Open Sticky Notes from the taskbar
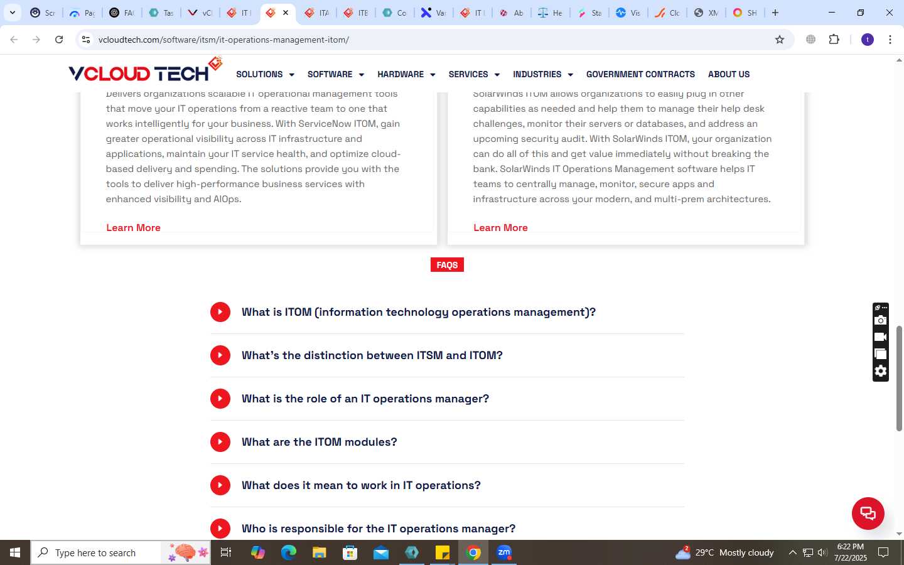Image resolution: width=904 pixels, height=565 pixels. (x=443, y=552)
